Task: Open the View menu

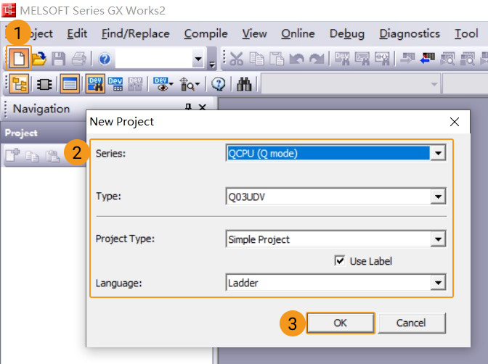Action: click(255, 33)
